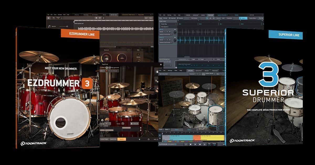Click the stop icon in the Bandmate transport
This screenshot has width=315, height=165.
click(96, 18)
